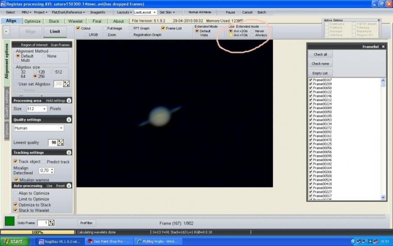Open the MRU dropdown menu
The image size is (393, 246).
26,13
